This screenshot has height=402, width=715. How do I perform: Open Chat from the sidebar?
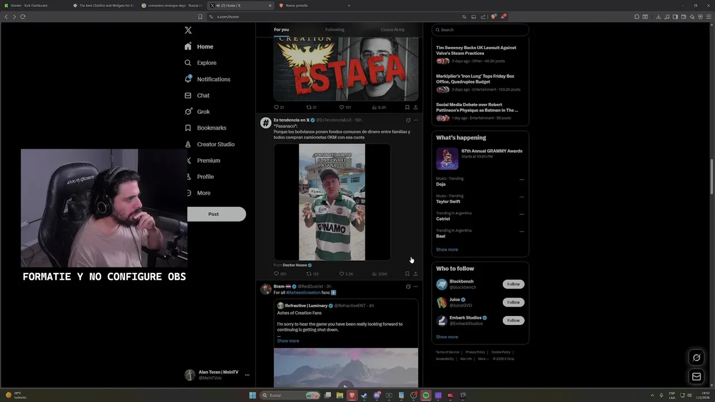pos(197,95)
